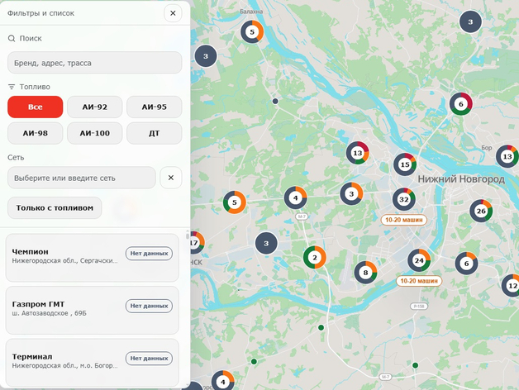Toggle Только с топливом filter

[x=55, y=208]
